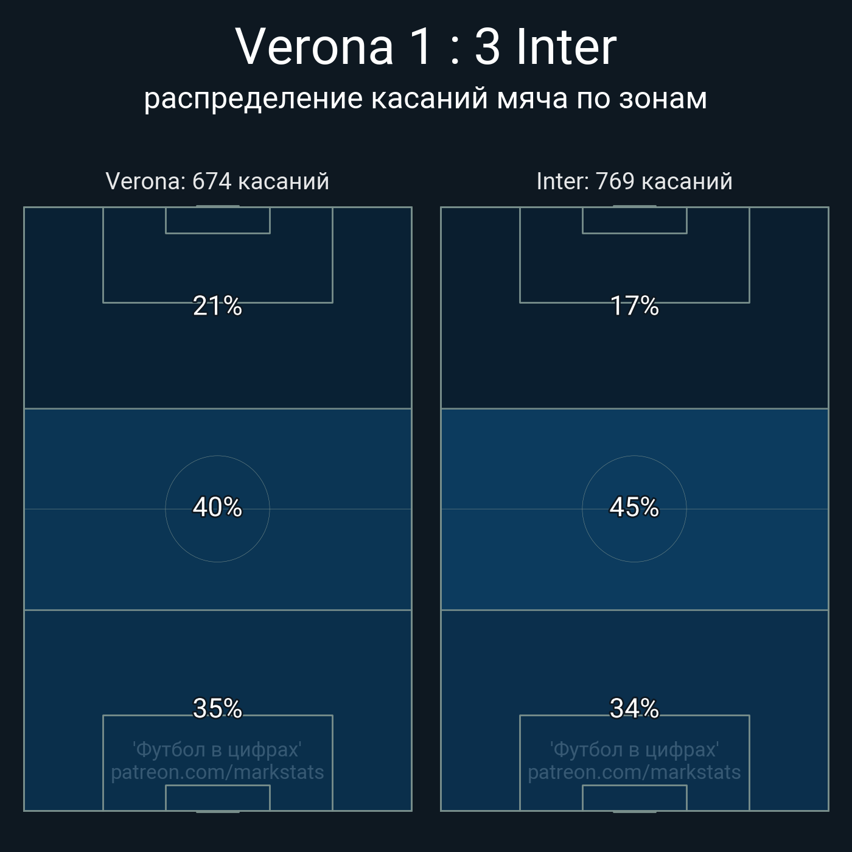Screen dimensions: 852x852
Task: Click the Verona 674 touches label
Action: pos(217,181)
